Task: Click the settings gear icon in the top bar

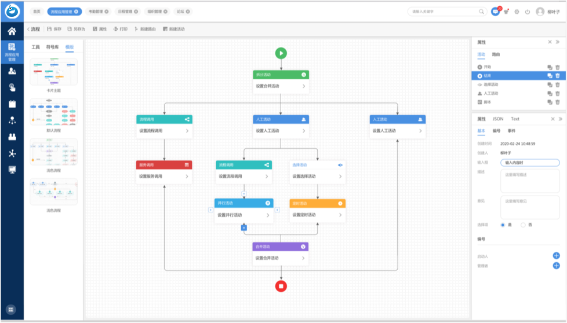Action: (517, 12)
